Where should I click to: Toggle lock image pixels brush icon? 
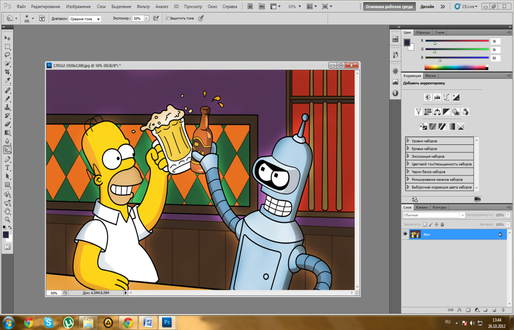pos(431,225)
